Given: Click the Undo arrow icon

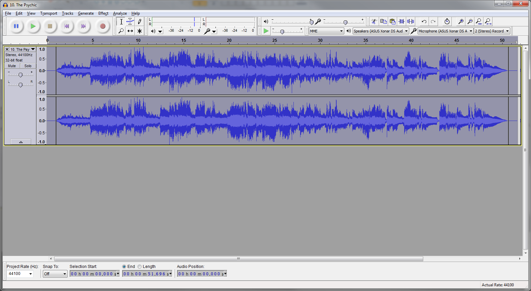Looking at the screenshot, I should [x=424, y=21].
